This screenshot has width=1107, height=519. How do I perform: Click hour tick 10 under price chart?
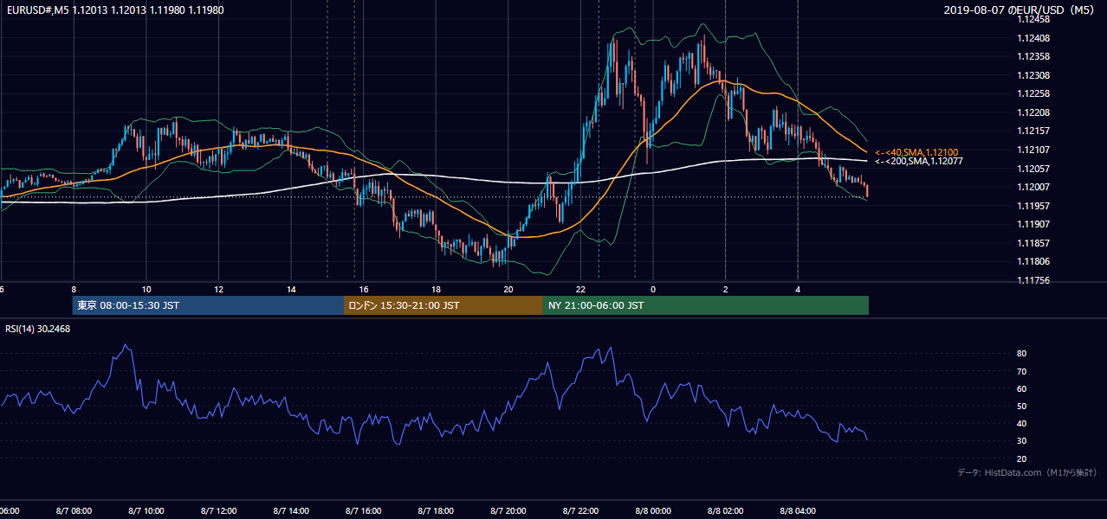(146, 290)
